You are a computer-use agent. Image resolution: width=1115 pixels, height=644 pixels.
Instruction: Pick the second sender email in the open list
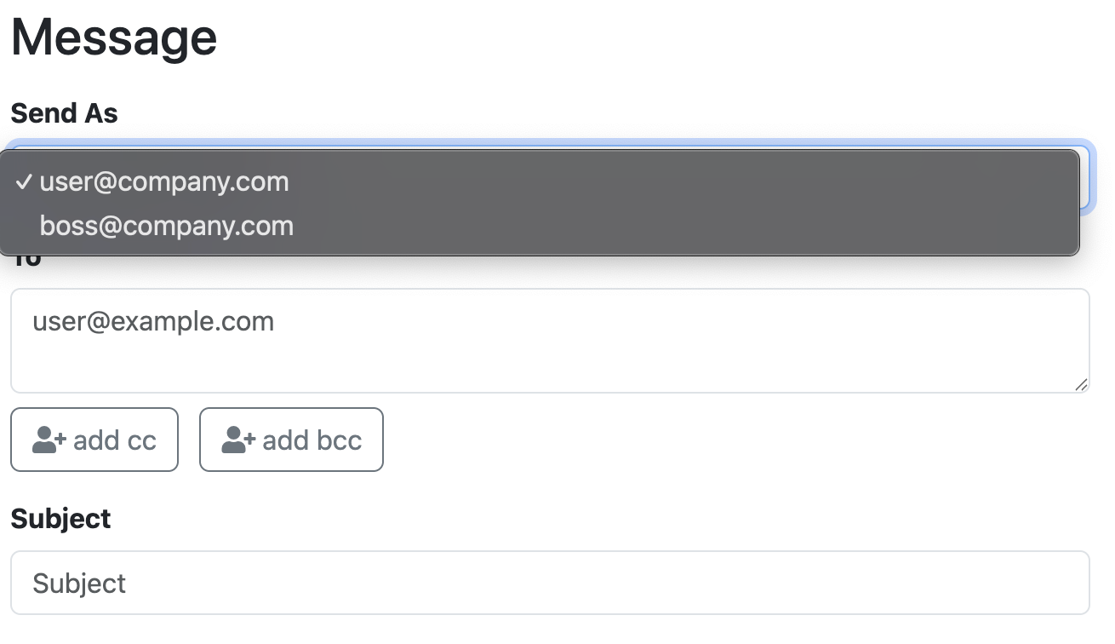pos(167,226)
